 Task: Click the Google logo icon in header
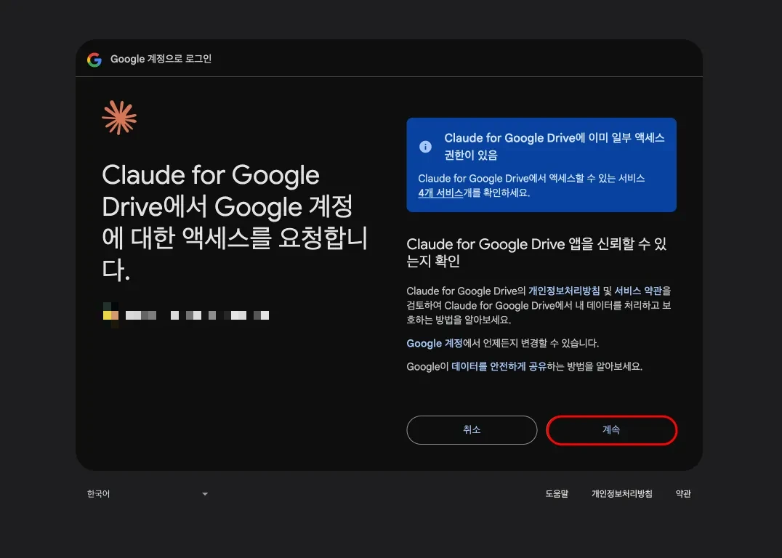[x=94, y=60]
